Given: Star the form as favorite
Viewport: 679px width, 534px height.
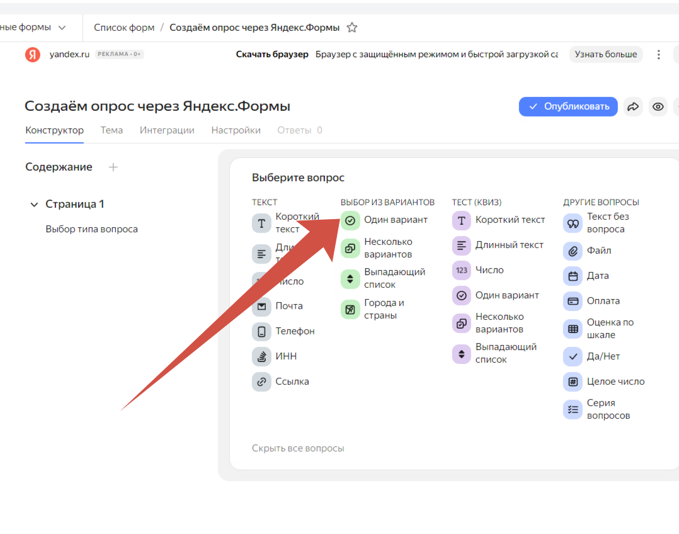Looking at the screenshot, I should 352,28.
